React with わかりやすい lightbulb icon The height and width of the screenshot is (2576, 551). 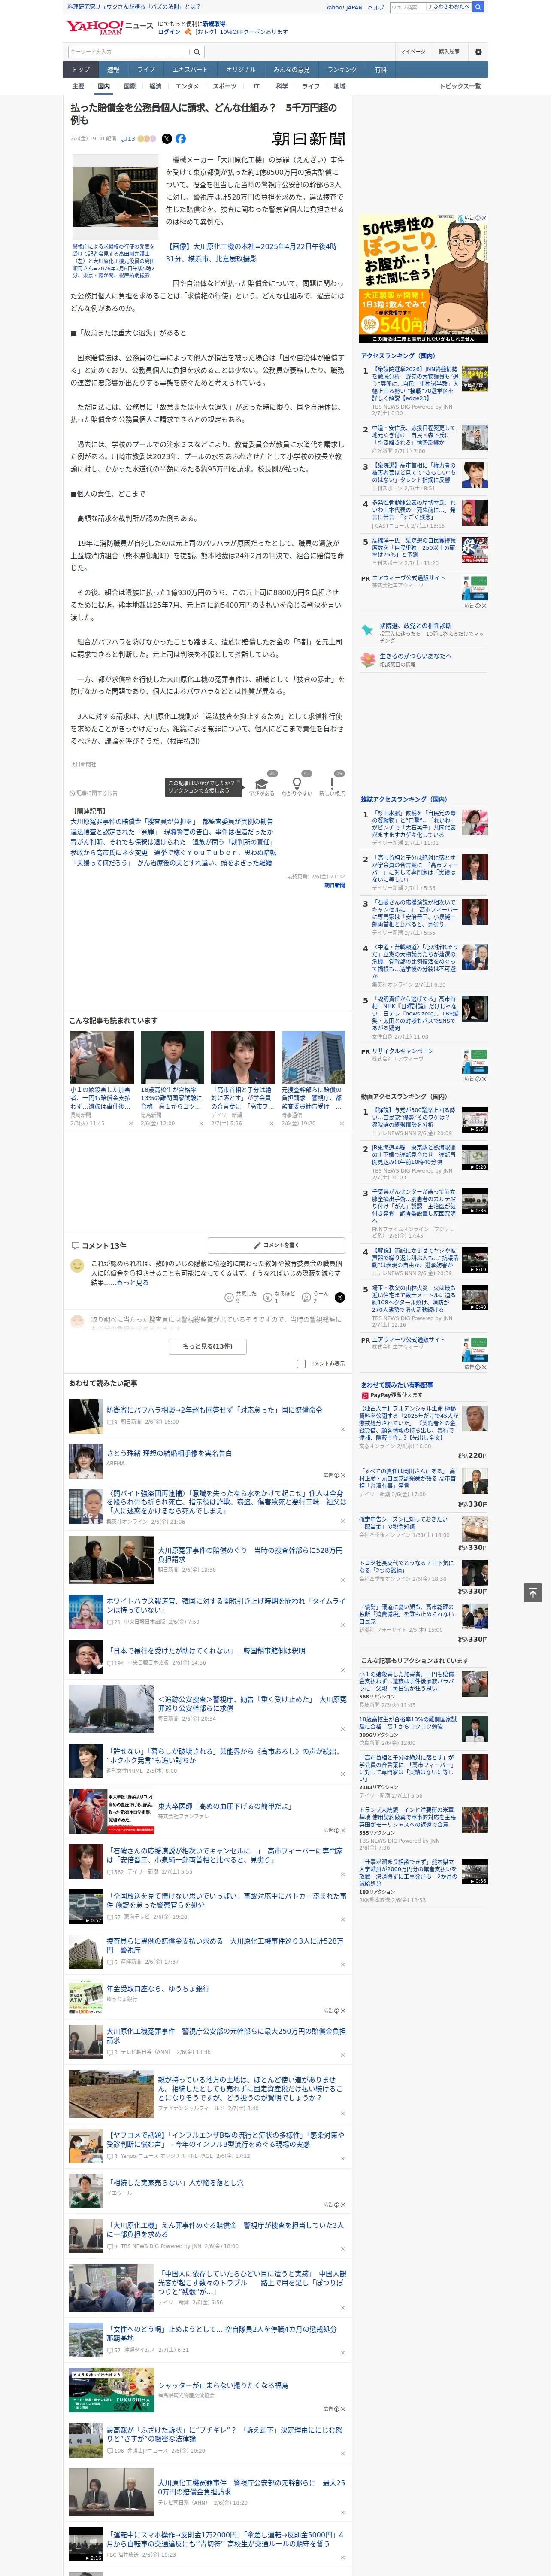point(296,784)
